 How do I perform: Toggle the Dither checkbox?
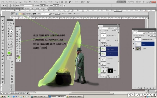tap(68, 14)
